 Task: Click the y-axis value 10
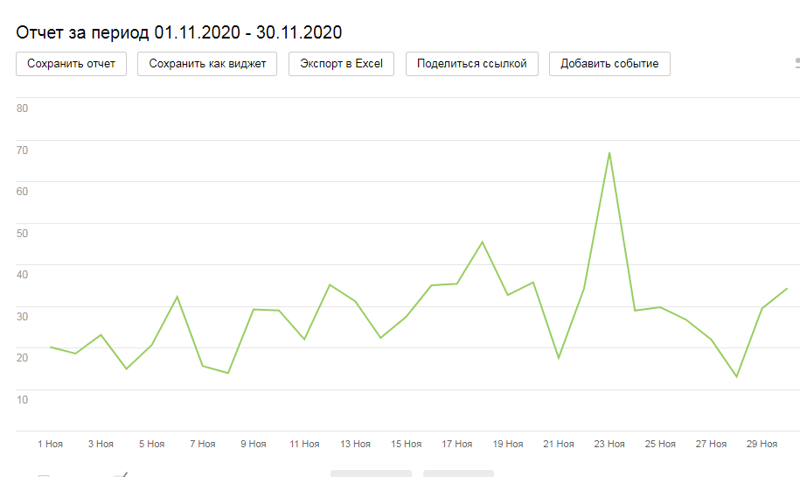click(22, 400)
